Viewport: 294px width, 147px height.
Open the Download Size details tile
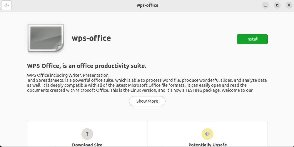[x=87, y=138]
